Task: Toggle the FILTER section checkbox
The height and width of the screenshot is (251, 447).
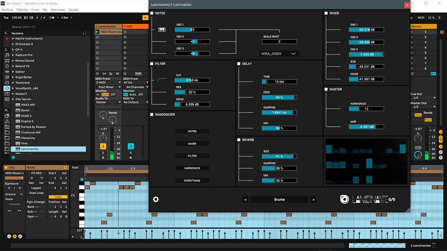Action: point(152,64)
